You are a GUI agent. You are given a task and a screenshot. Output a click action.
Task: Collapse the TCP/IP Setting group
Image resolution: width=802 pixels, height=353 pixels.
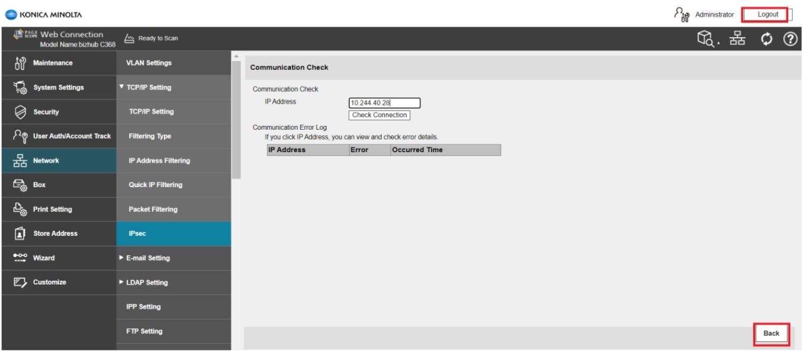click(x=148, y=88)
